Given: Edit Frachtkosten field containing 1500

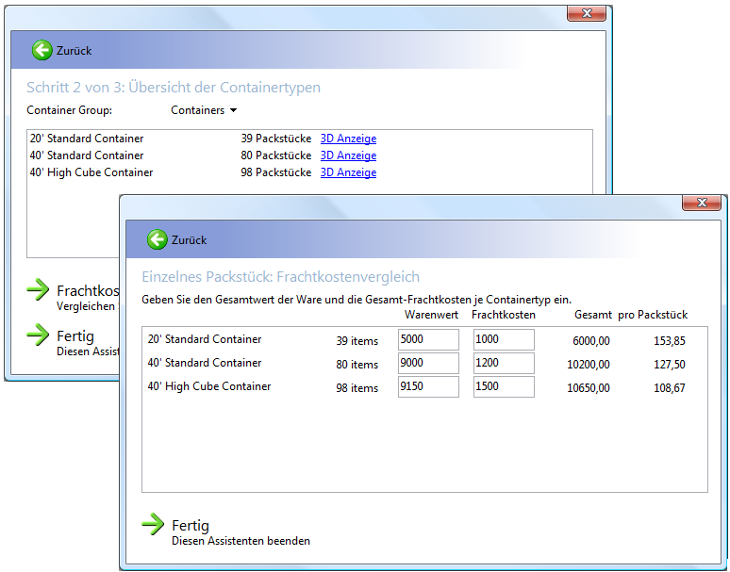Looking at the screenshot, I should [504, 387].
